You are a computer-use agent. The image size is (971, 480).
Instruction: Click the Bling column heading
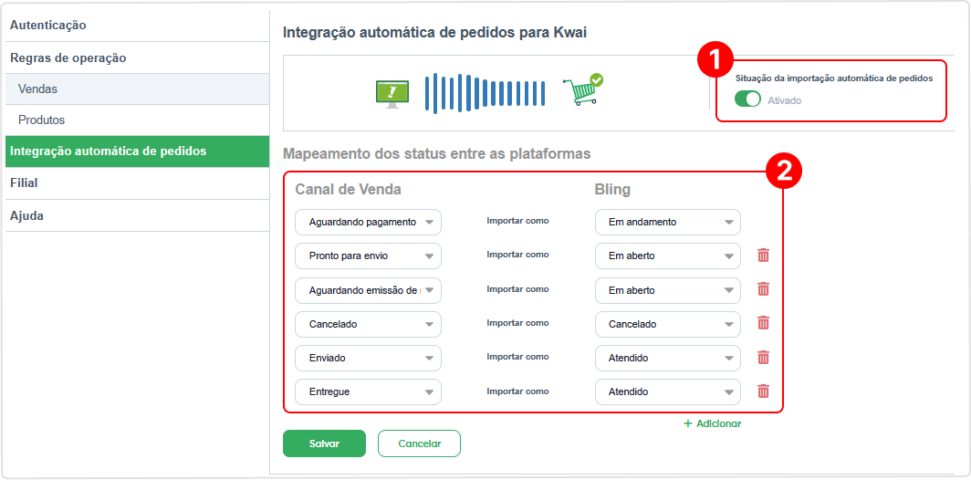(x=612, y=190)
